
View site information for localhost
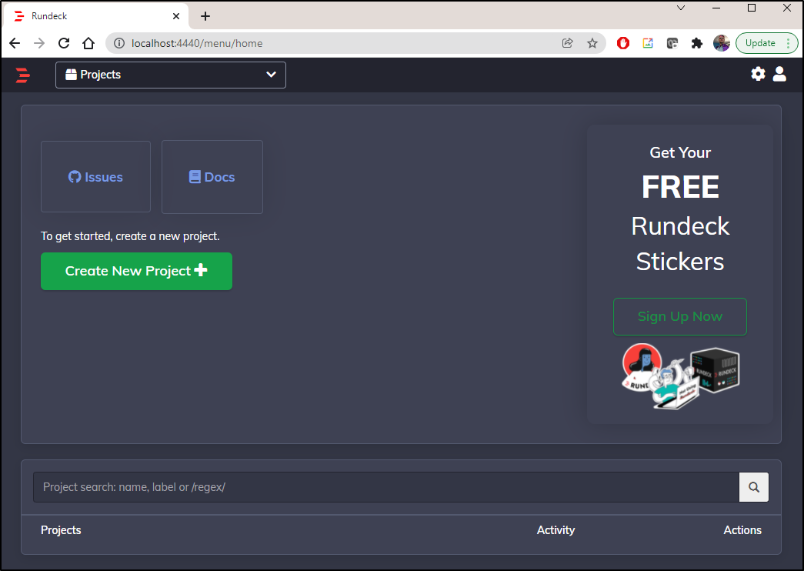(x=119, y=43)
